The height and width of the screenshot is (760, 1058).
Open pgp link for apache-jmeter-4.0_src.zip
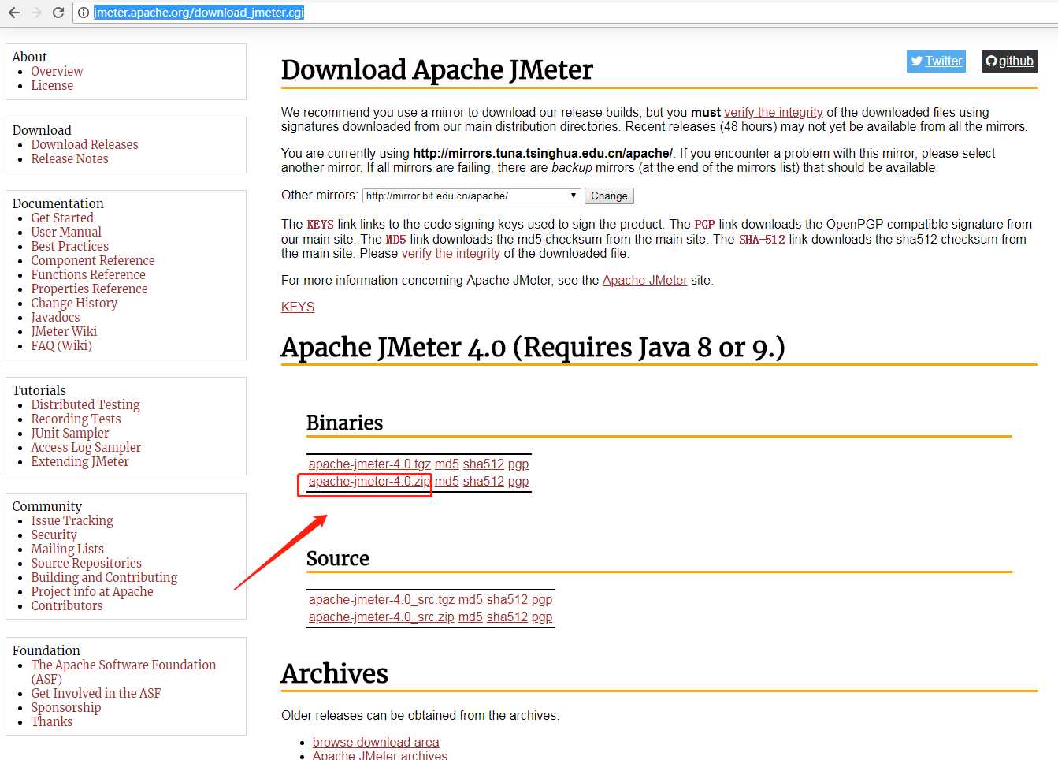[542, 617]
